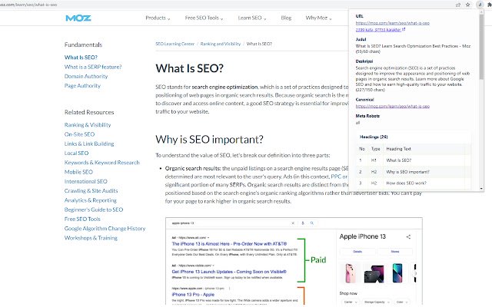Open the Domain Authority link
Viewport: 492px width, 307px height.
click(86, 76)
